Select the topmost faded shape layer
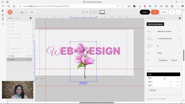Viewport: 185px width, 104px height. [x=19, y=23]
